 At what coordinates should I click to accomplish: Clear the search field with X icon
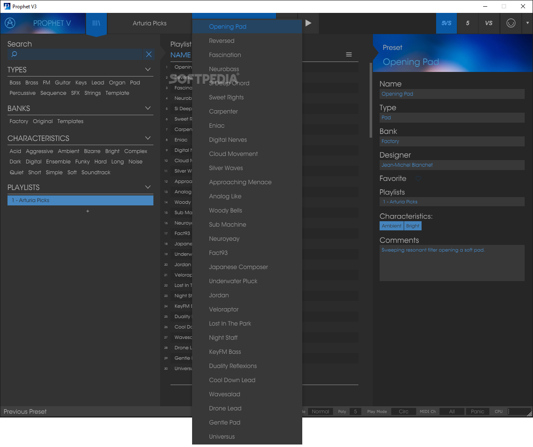pyautogui.click(x=149, y=54)
